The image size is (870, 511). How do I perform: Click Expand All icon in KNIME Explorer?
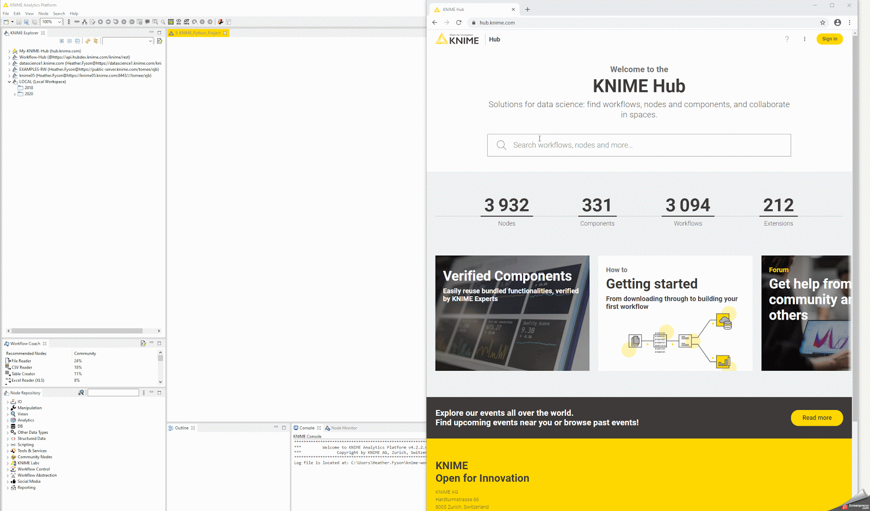pos(61,41)
